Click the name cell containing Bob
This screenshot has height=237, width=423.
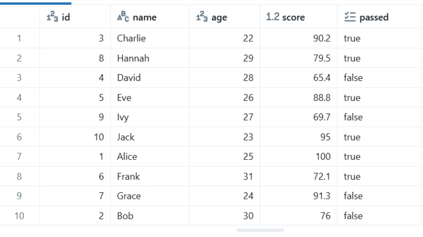[x=125, y=216]
